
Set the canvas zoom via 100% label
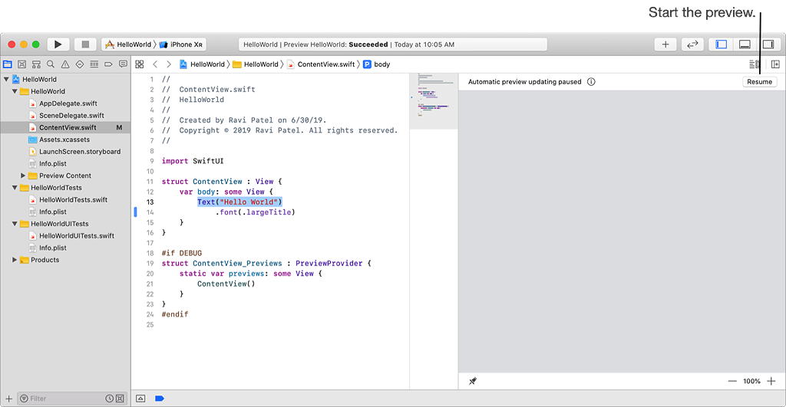click(751, 381)
